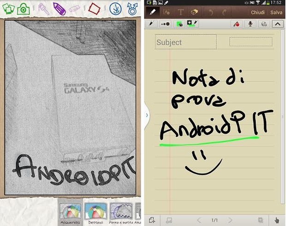Screen dimensions: 286x226
Task: Apply the Dettagli filter thumbnail
Action: pyautogui.click(x=95, y=212)
